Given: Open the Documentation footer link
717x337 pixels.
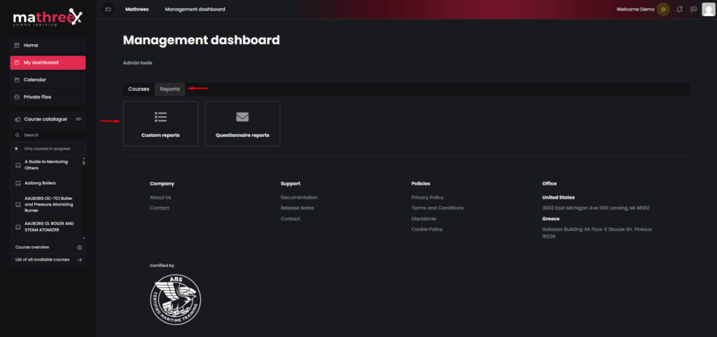Looking at the screenshot, I should (x=299, y=198).
